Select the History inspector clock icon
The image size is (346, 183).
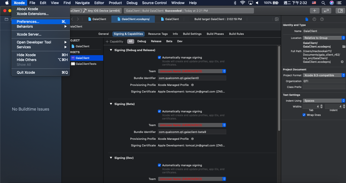314,19
